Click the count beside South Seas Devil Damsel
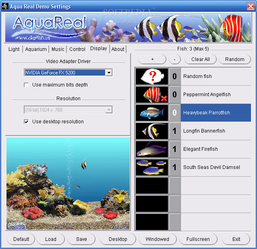257x249 pixels. 175,167
